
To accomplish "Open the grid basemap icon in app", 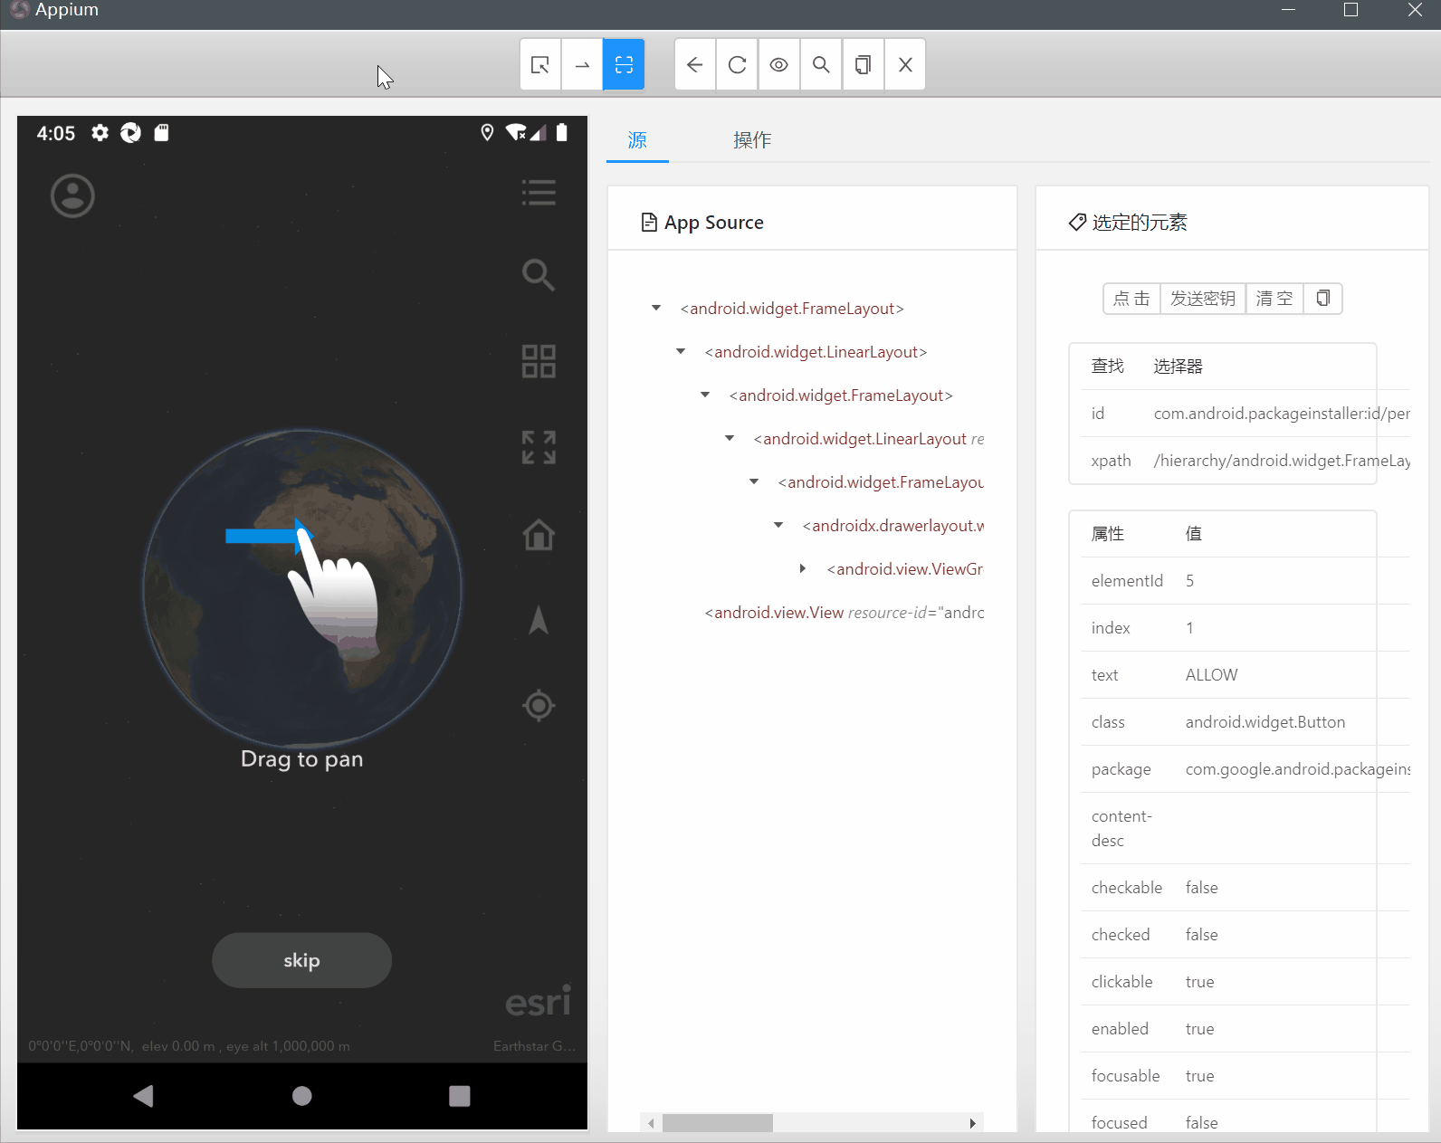I will (x=539, y=361).
